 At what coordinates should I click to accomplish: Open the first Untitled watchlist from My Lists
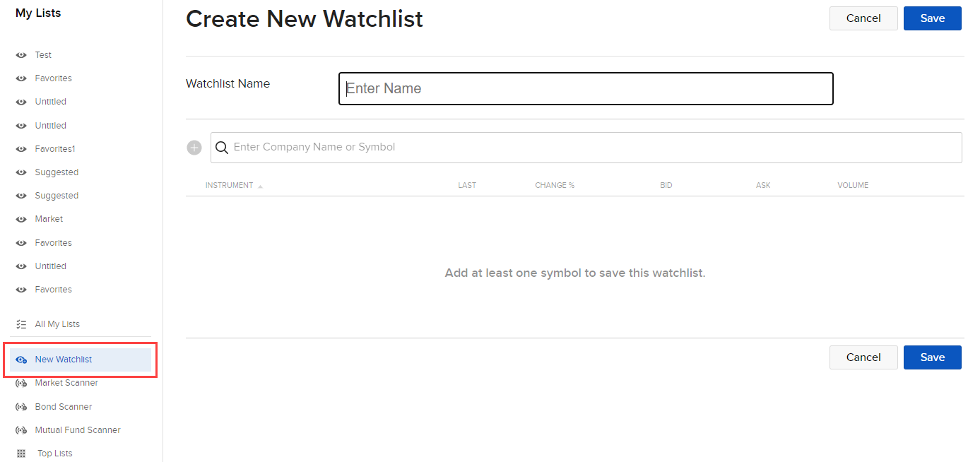(x=50, y=101)
